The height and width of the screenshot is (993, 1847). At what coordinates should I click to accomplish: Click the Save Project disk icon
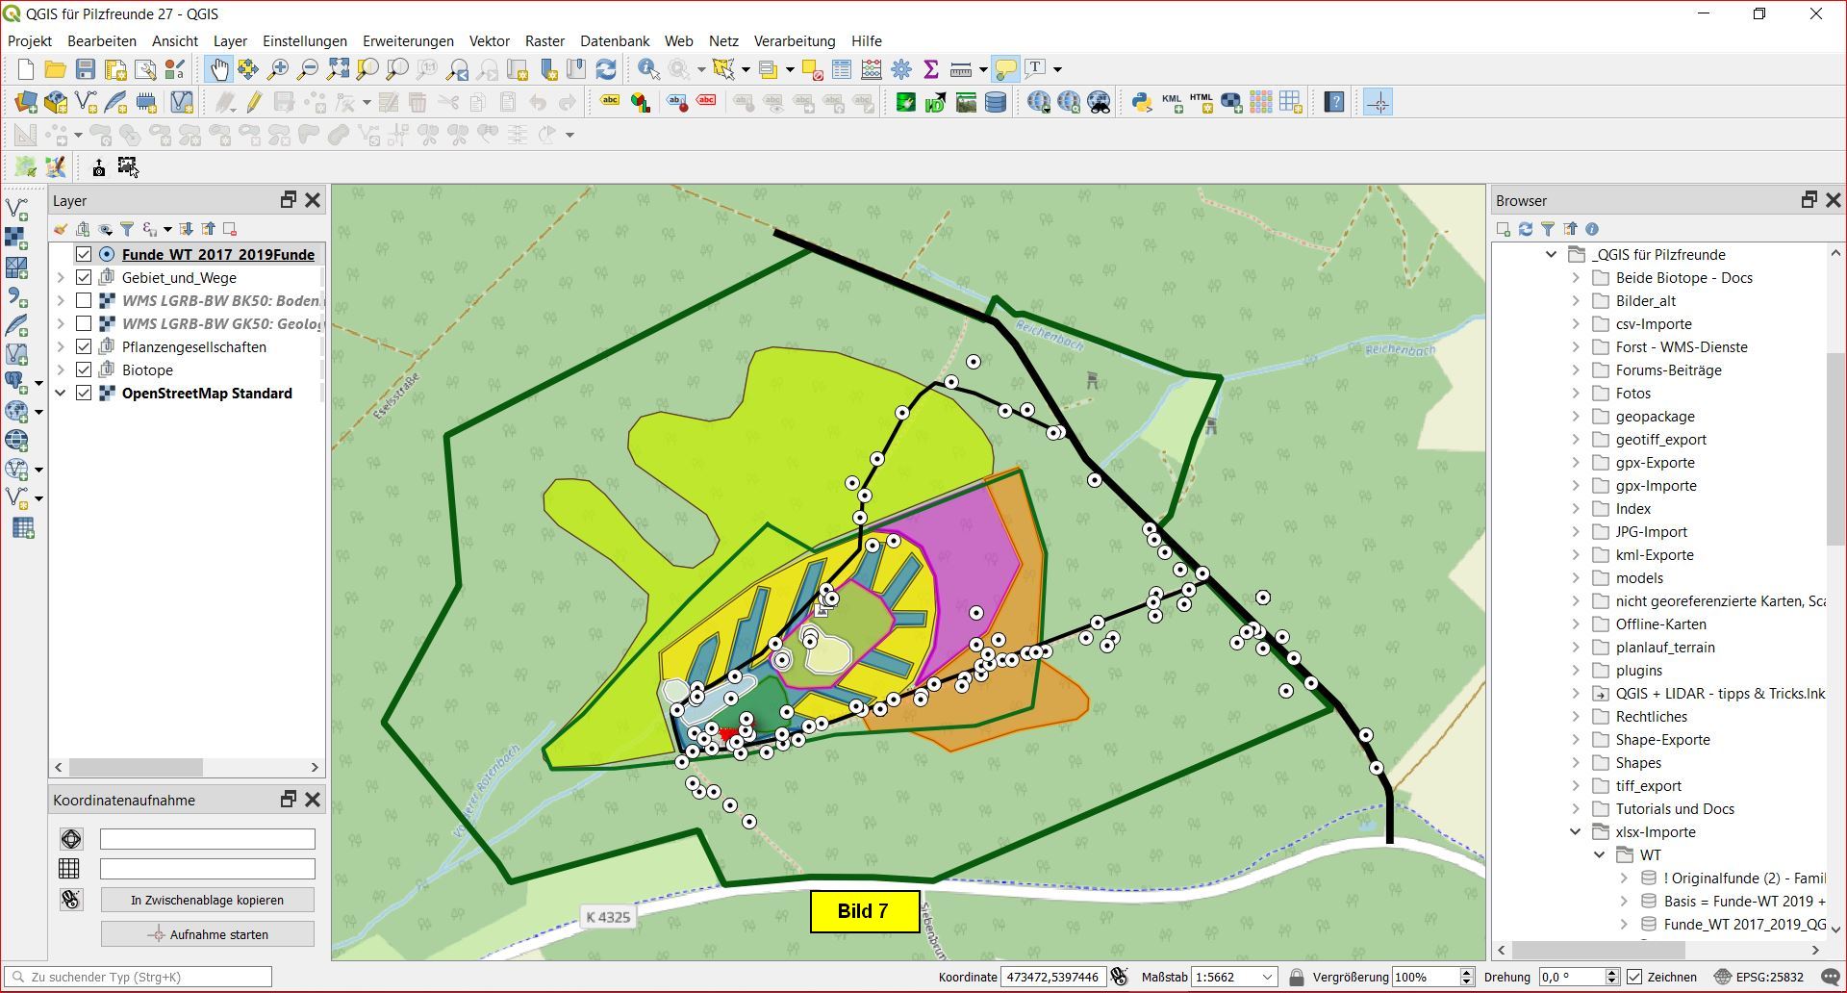coord(86,69)
